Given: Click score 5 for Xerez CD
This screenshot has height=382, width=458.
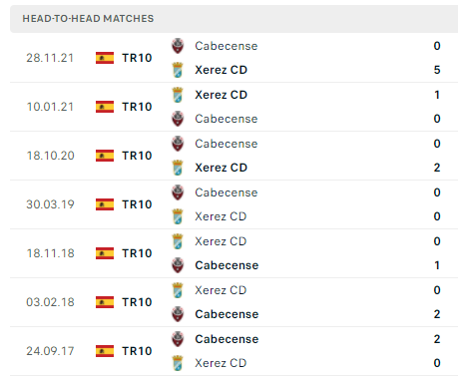Looking at the screenshot, I should point(437,70).
